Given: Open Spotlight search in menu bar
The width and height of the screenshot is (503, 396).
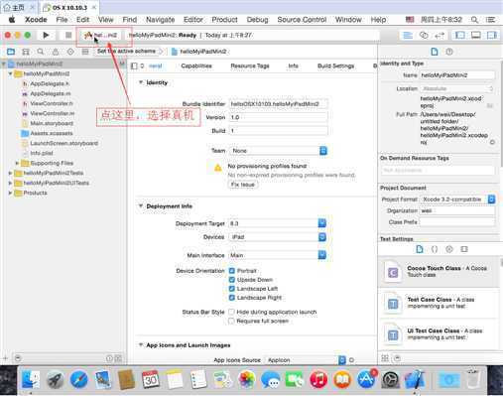Looking at the screenshot, I should [x=474, y=20].
